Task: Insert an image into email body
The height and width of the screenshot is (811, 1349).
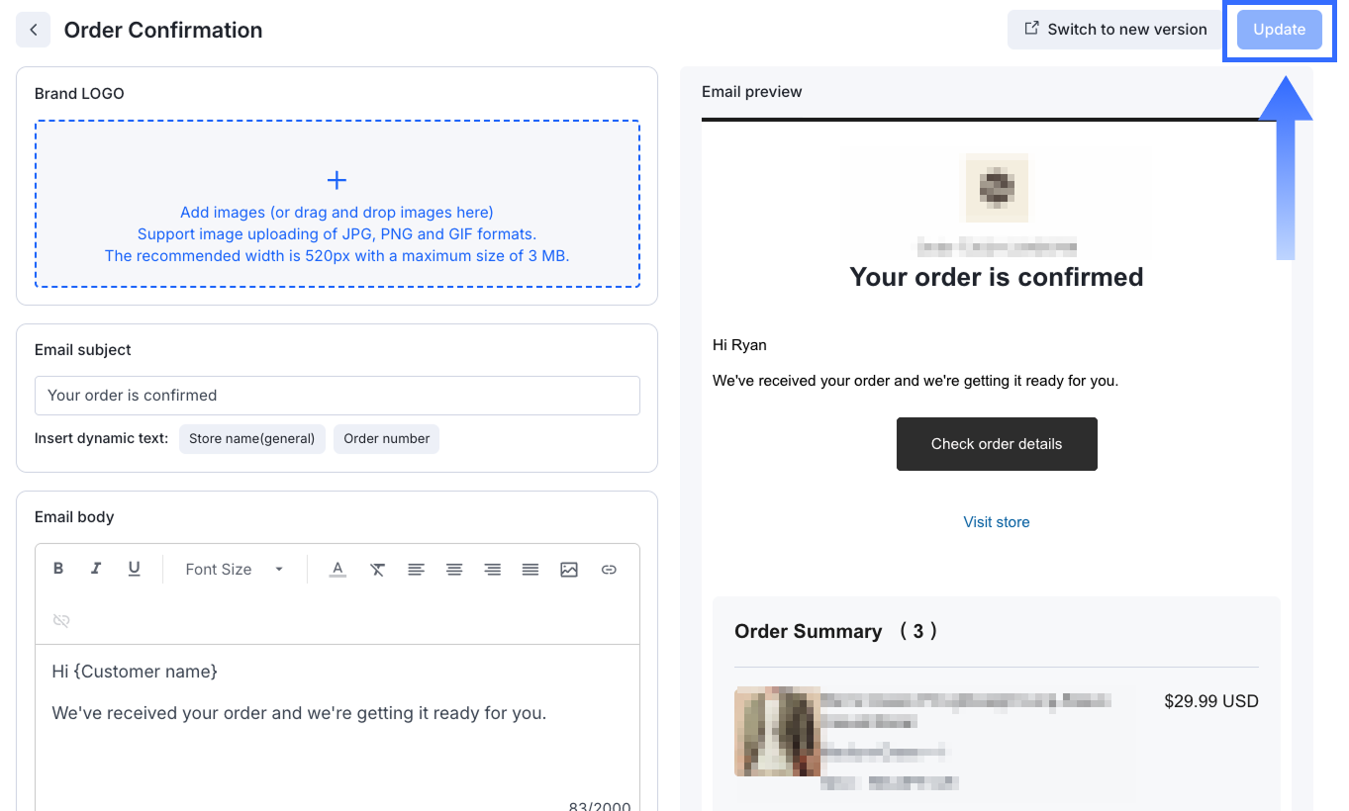Action: click(569, 570)
